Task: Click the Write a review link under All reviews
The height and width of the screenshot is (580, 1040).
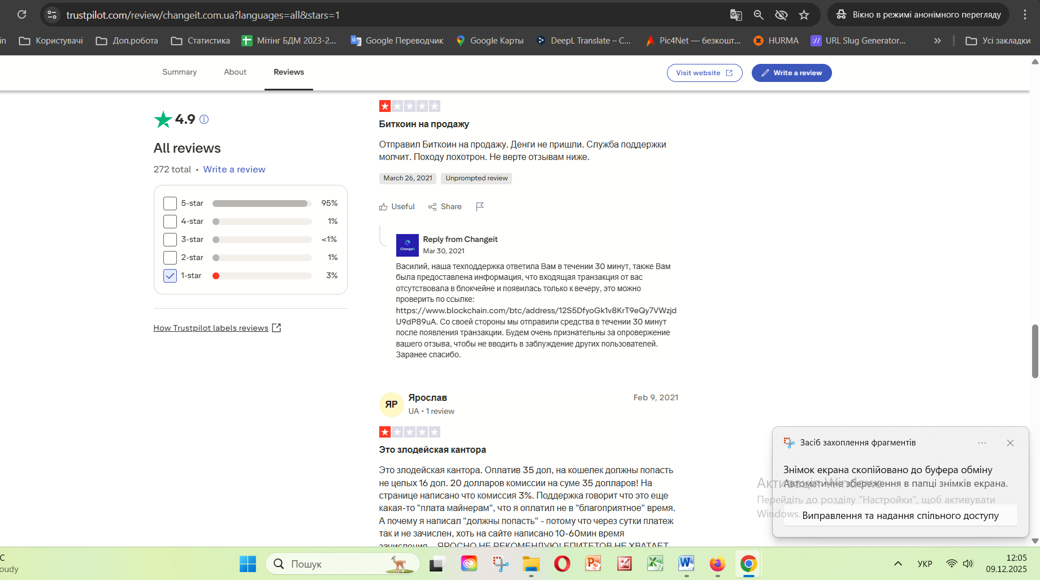Action: pyautogui.click(x=234, y=170)
